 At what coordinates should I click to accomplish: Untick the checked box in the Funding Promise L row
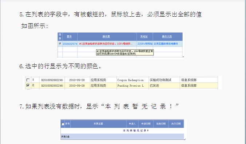(x=28, y=85)
